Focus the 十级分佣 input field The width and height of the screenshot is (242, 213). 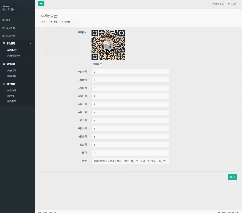click(x=130, y=145)
